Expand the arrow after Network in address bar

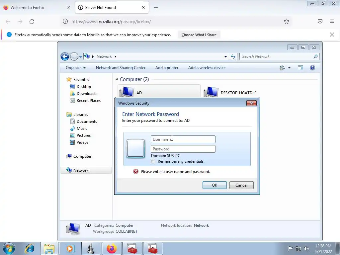pos(115,56)
